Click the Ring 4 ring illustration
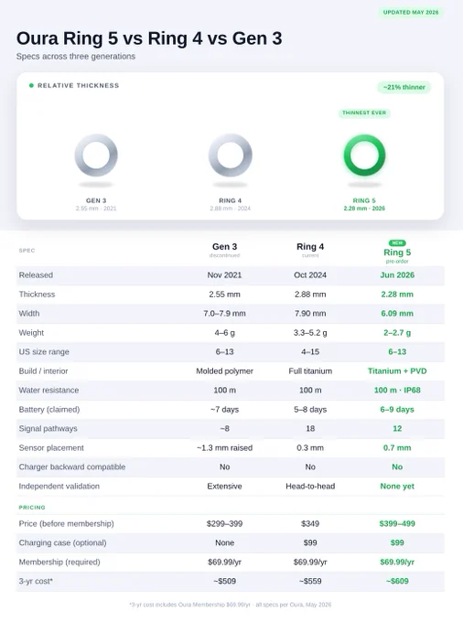 [x=230, y=155]
